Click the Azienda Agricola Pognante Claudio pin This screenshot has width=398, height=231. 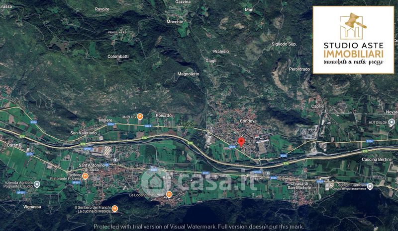(37, 184)
